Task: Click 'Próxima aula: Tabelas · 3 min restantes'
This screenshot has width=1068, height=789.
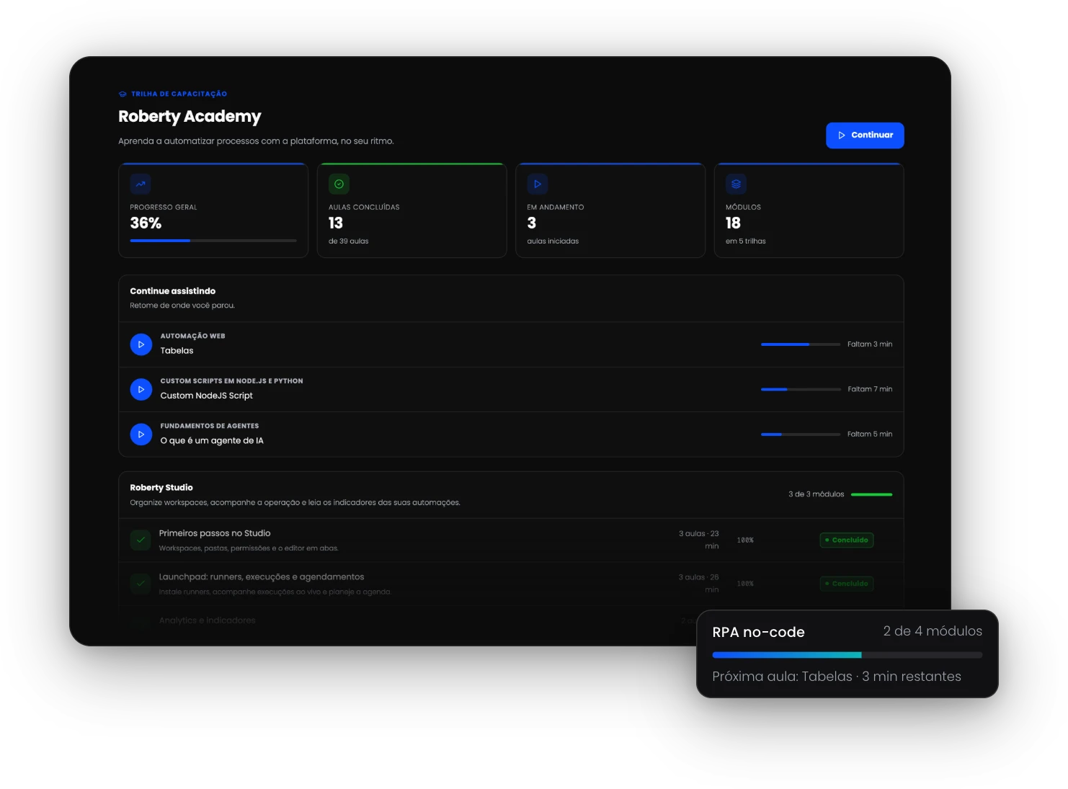Action: pos(837,677)
